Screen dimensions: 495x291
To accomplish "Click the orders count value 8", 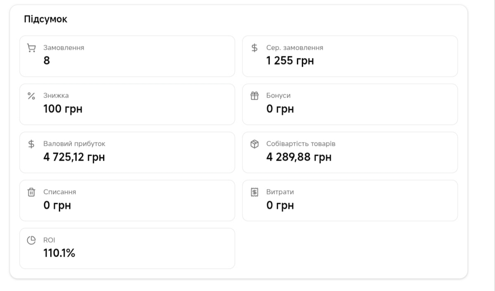I will click(47, 61).
